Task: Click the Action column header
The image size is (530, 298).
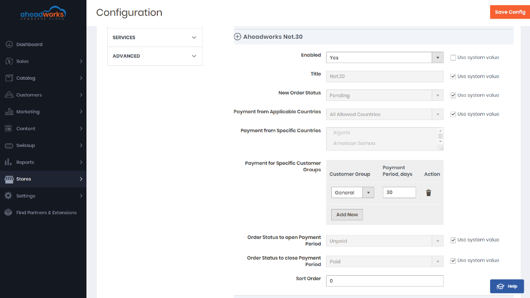Action: click(x=432, y=174)
